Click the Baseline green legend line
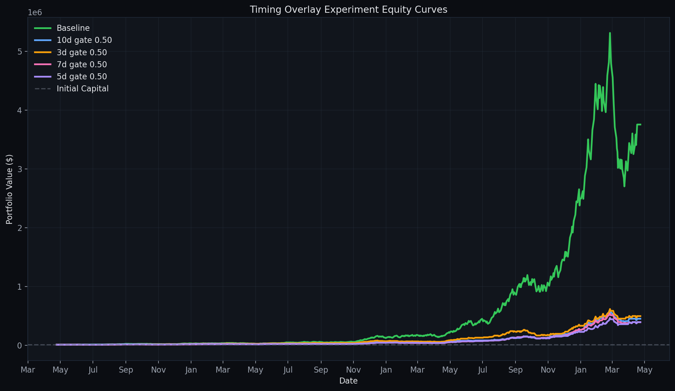 (43, 28)
